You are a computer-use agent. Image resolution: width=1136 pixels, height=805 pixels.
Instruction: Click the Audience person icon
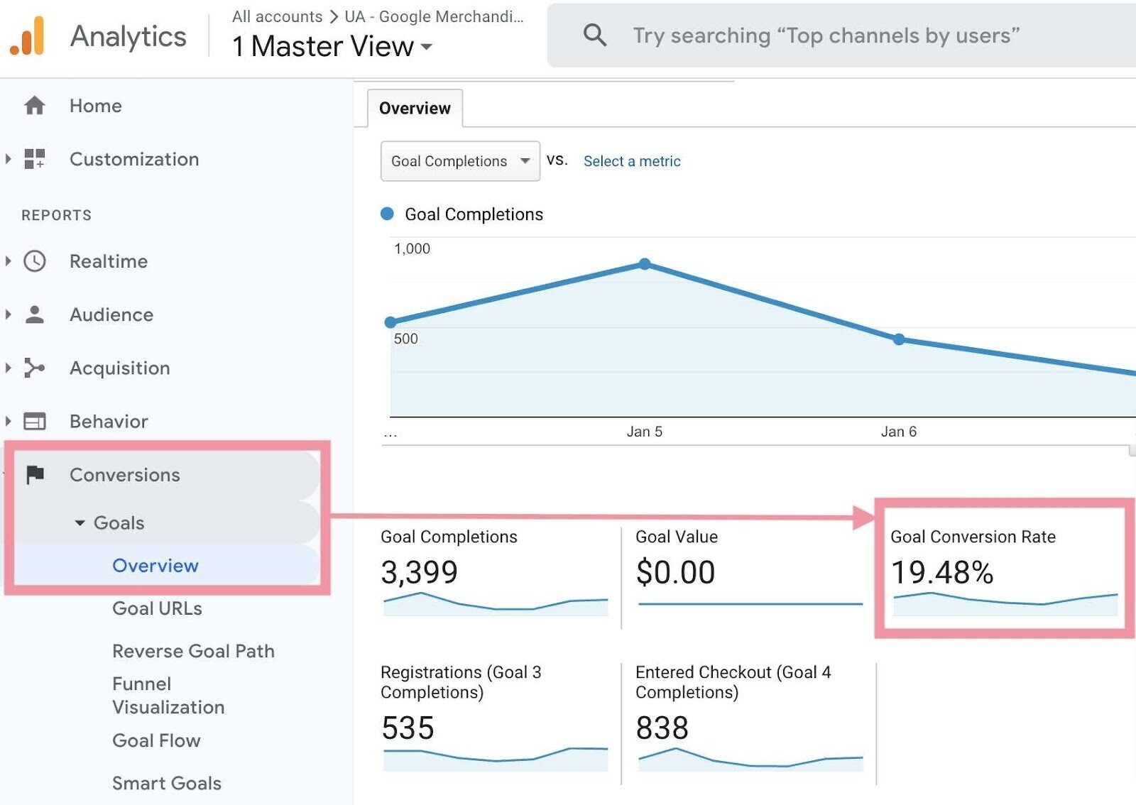[34, 314]
